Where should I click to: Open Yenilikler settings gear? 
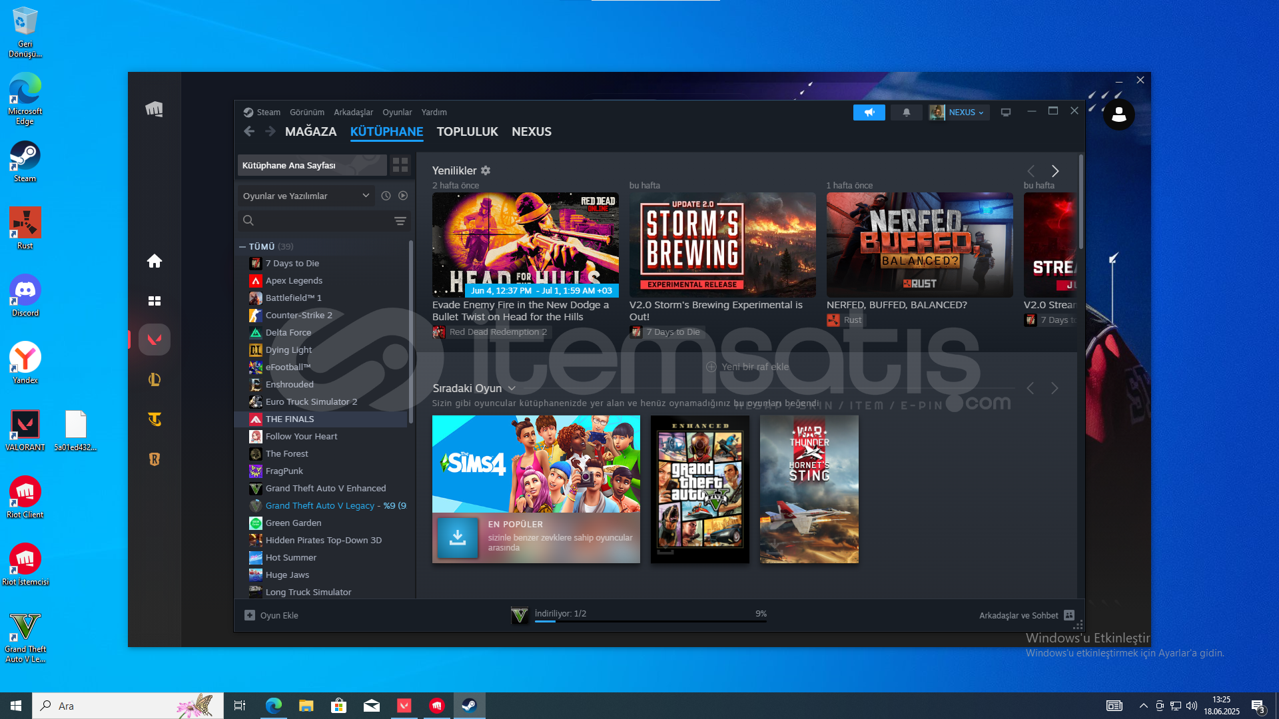click(486, 170)
